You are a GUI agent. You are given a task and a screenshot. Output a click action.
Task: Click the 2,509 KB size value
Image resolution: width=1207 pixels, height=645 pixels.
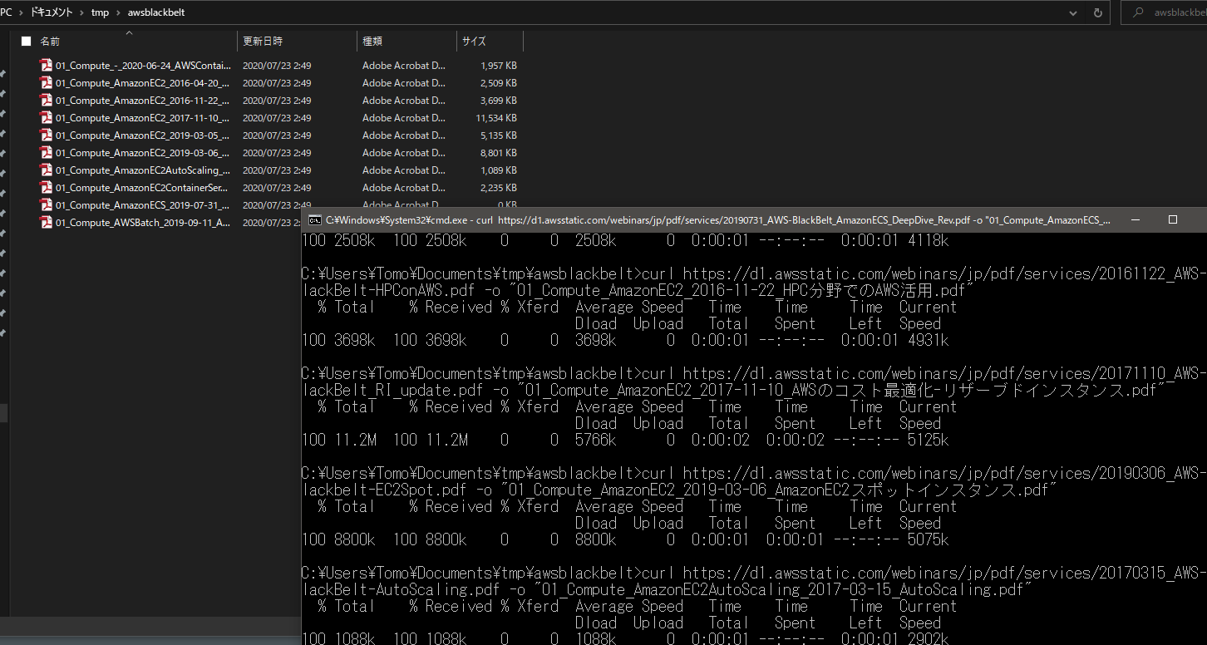pyautogui.click(x=499, y=82)
